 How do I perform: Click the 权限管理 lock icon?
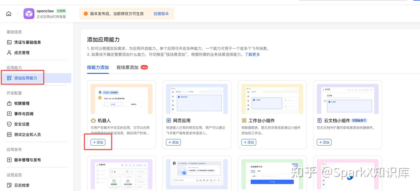pyautogui.click(x=9, y=103)
